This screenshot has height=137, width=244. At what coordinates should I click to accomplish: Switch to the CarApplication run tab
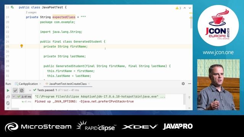[28, 84]
